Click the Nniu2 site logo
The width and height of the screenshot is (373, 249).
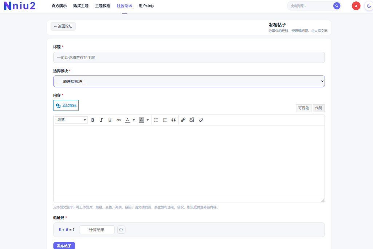(20, 6)
